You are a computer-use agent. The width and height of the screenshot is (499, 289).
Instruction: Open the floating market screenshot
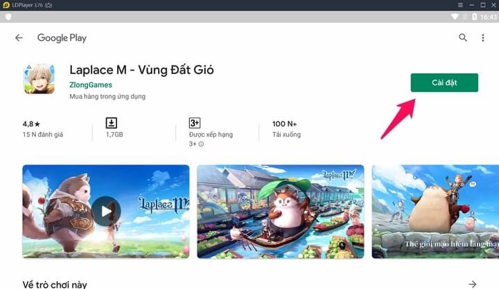coord(281,212)
